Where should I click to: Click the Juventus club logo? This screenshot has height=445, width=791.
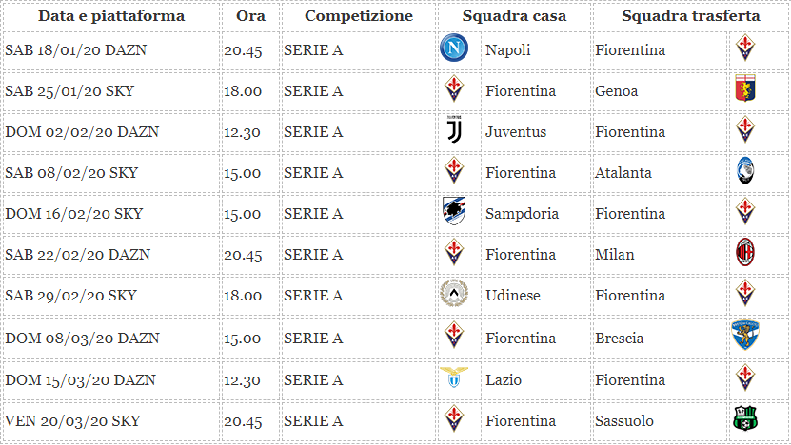pos(454,130)
